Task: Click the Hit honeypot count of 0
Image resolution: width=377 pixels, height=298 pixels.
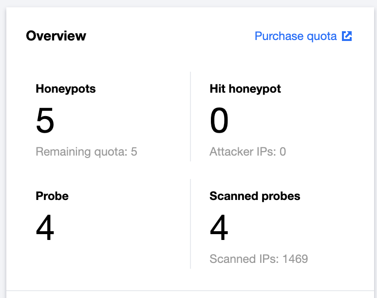Action: (219, 121)
